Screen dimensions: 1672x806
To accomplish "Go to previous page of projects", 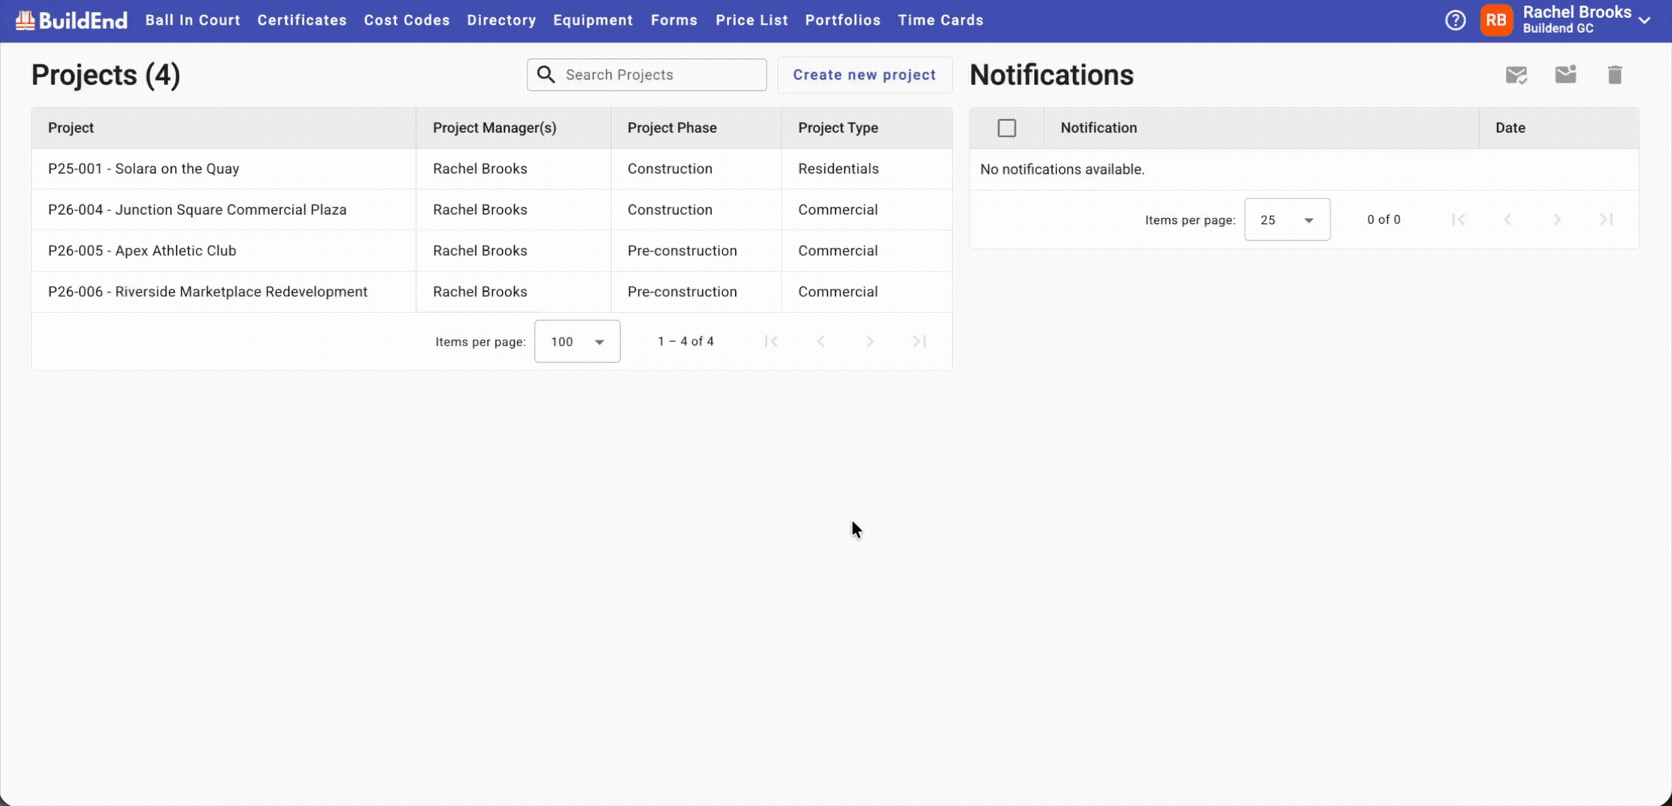I will [x=820, y=341].
